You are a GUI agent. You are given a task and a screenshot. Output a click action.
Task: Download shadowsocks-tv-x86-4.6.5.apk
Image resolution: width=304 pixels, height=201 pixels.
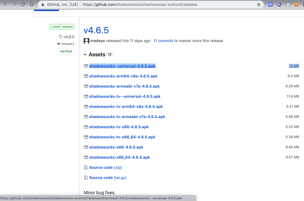coord(119,127)
